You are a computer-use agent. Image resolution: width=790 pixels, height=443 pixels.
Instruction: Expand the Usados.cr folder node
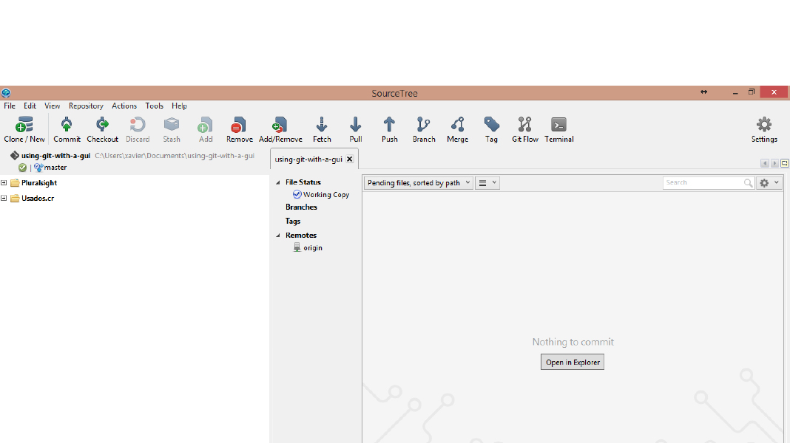click(x=4, y=199)
